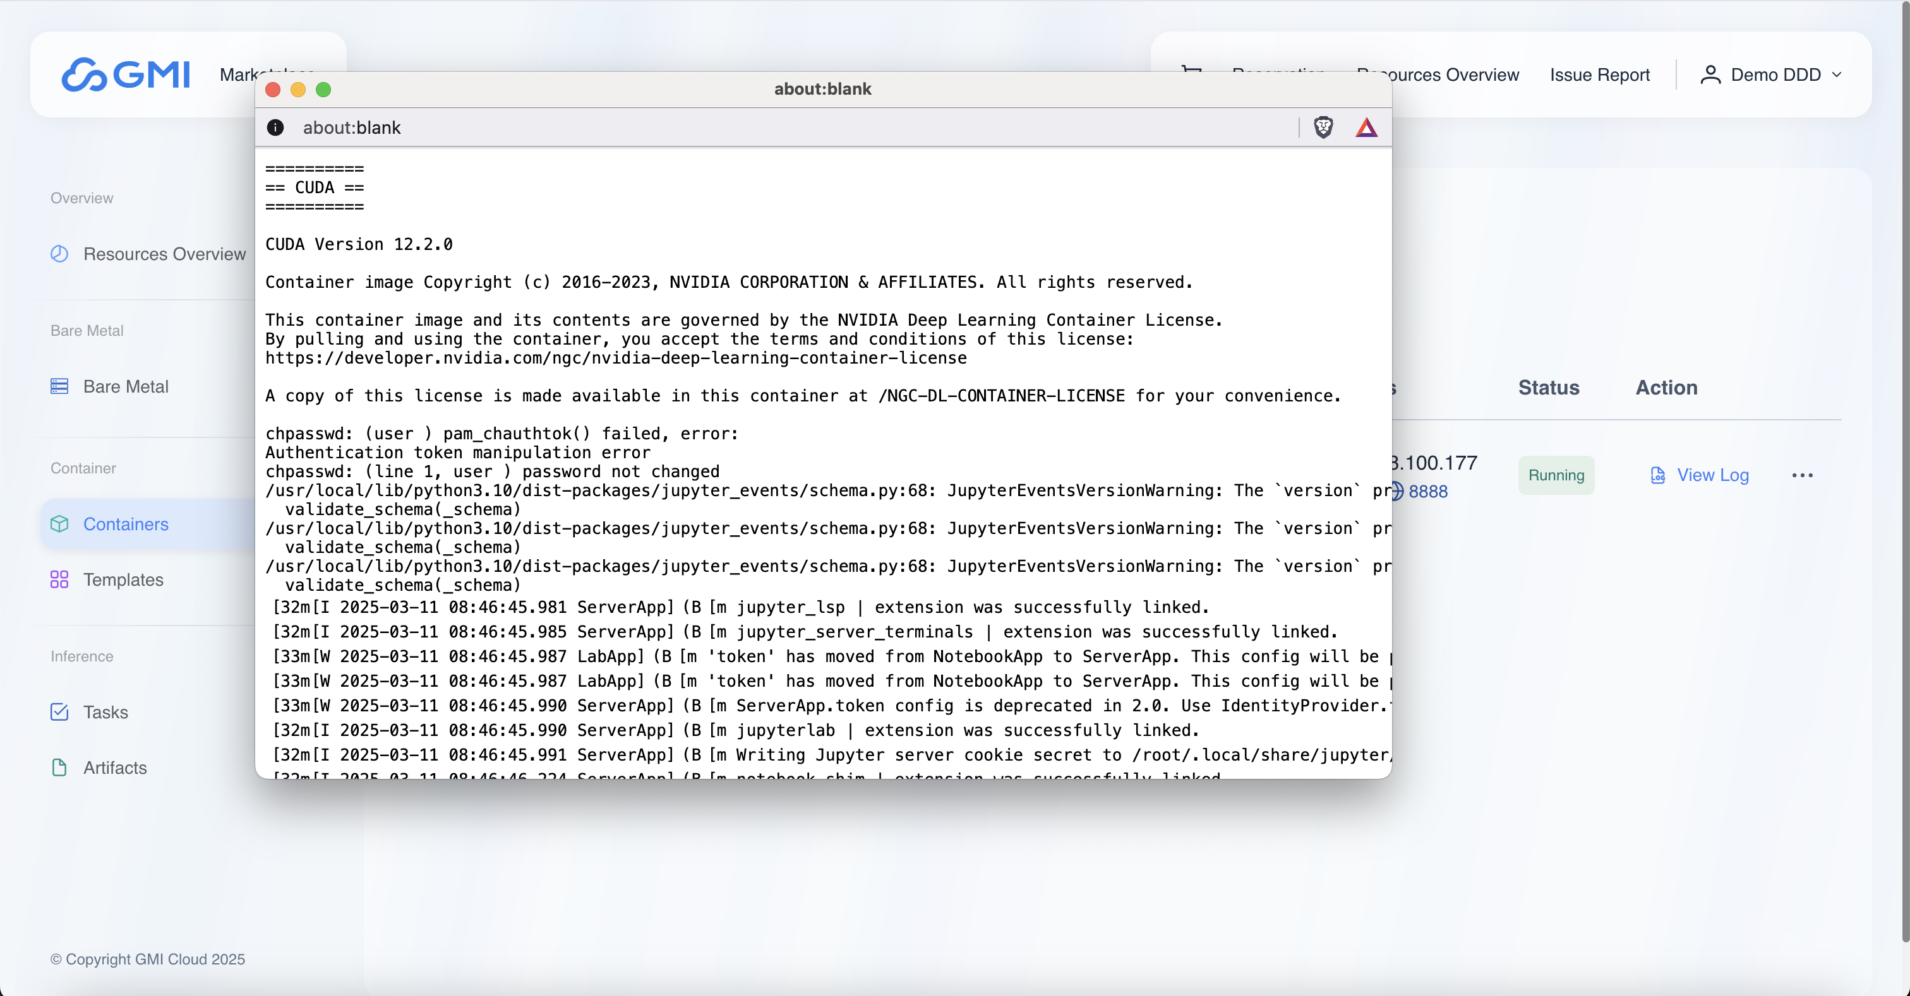
Task: Open the Issue Report page
Action: [x=1599, y=75]
